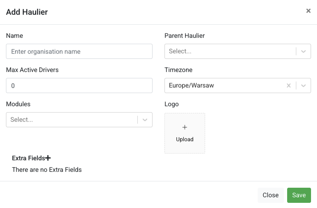Close the Add Haulier dialog with X
Image resolution: width=317 pixels, height=208 pixels.
click(308, 11)
